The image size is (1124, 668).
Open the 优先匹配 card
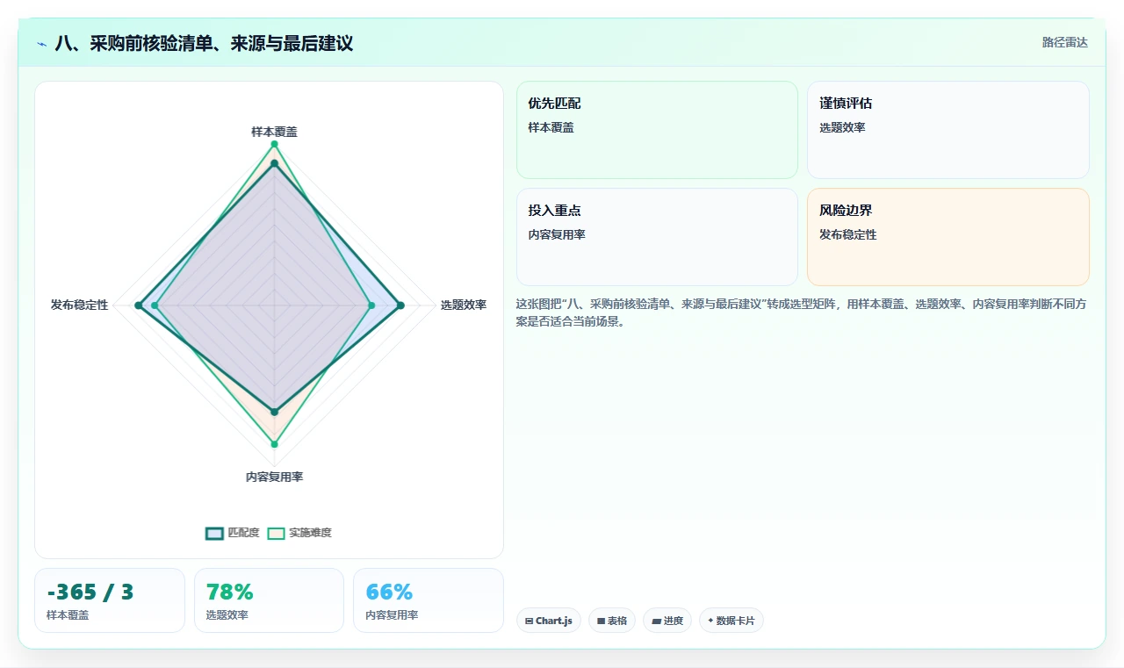(657, 130)
